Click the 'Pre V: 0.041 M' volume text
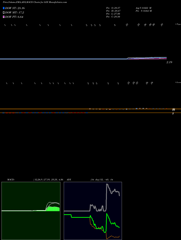181x240 pixels. coord(143,11)
